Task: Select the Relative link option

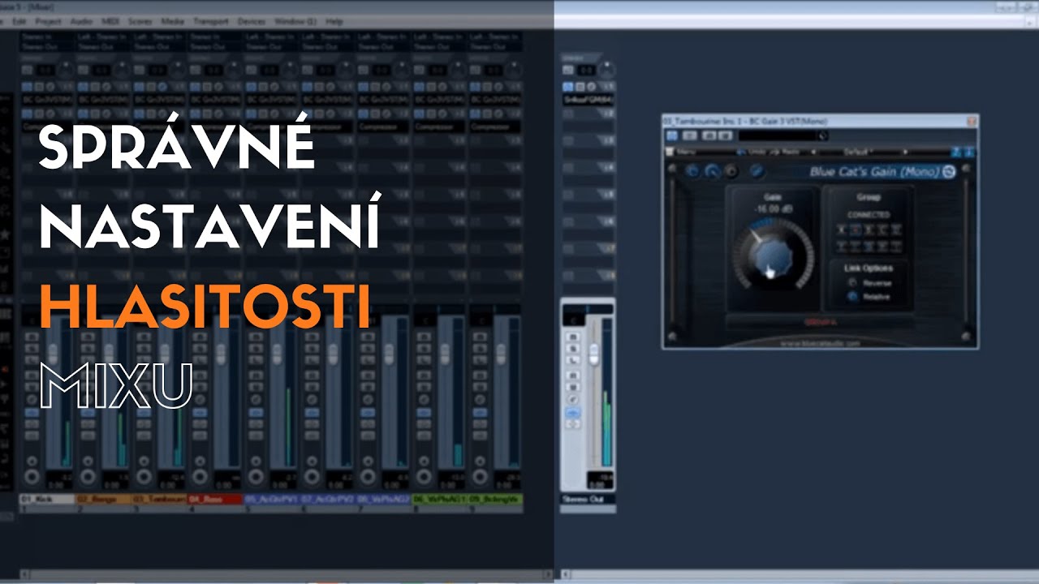Action: pos(851,297)
